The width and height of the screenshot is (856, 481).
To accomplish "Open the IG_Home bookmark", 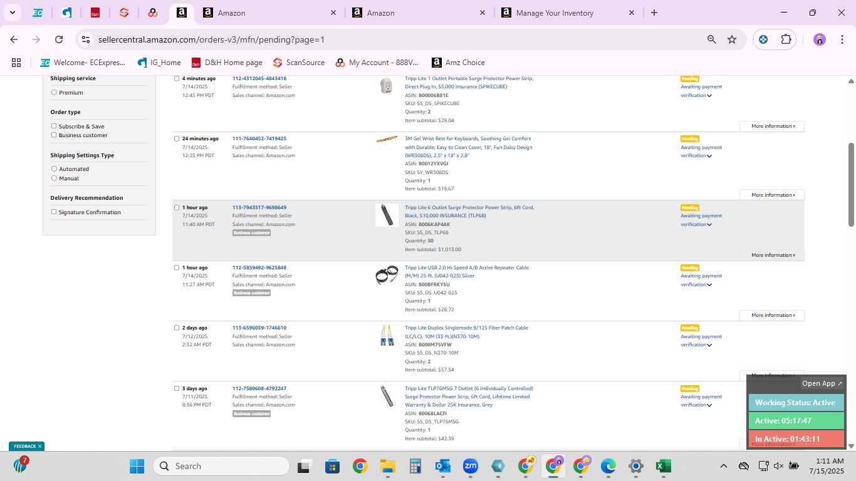I will click(x=159, y=63).
